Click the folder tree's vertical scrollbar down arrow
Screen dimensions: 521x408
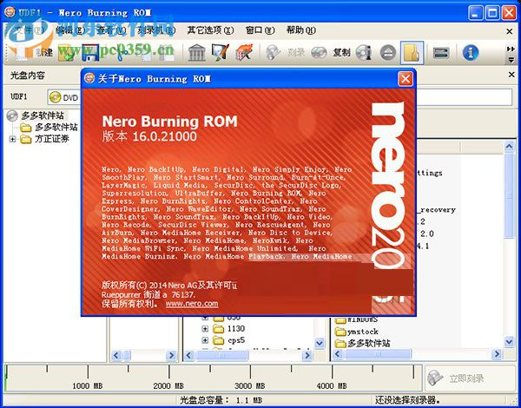click(x=320, y=343)
